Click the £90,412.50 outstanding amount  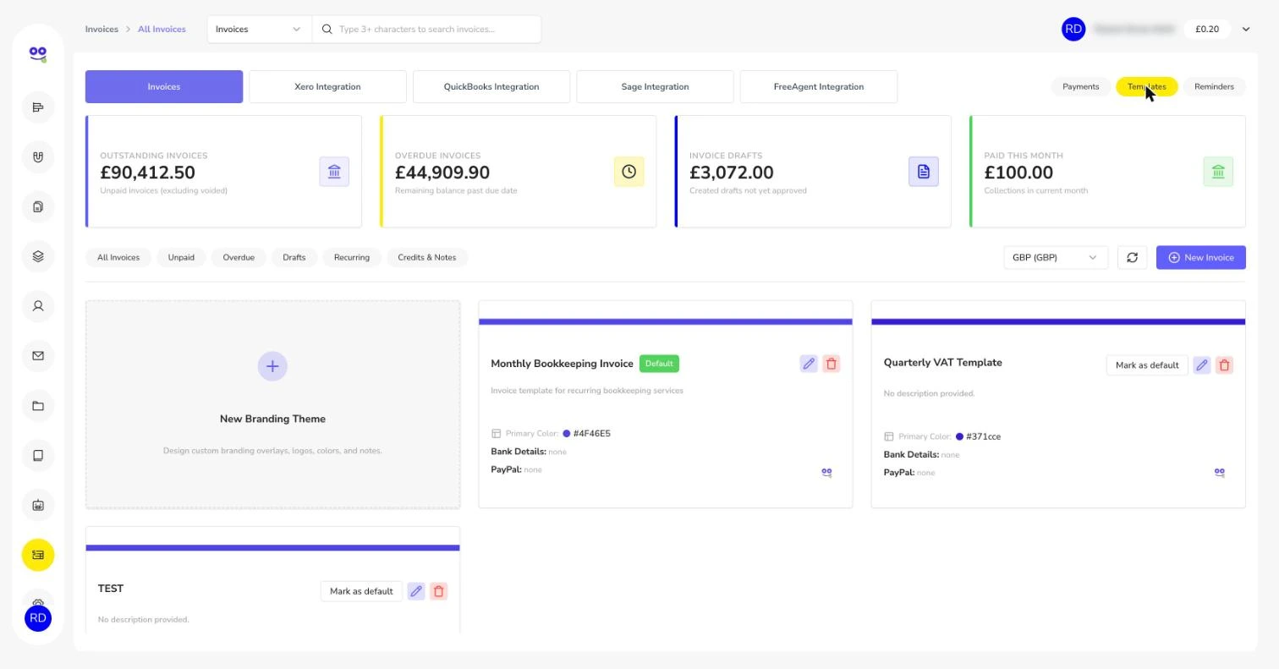(147, 173)
